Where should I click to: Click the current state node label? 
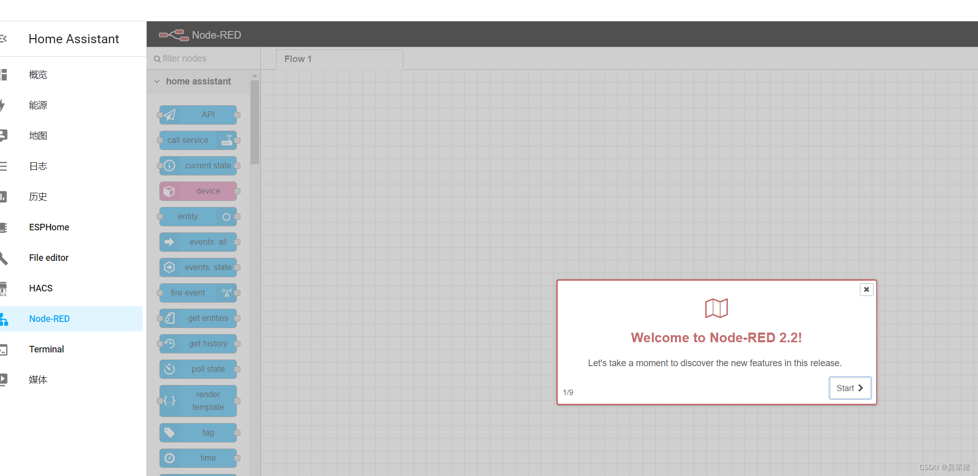coord(208,166)
